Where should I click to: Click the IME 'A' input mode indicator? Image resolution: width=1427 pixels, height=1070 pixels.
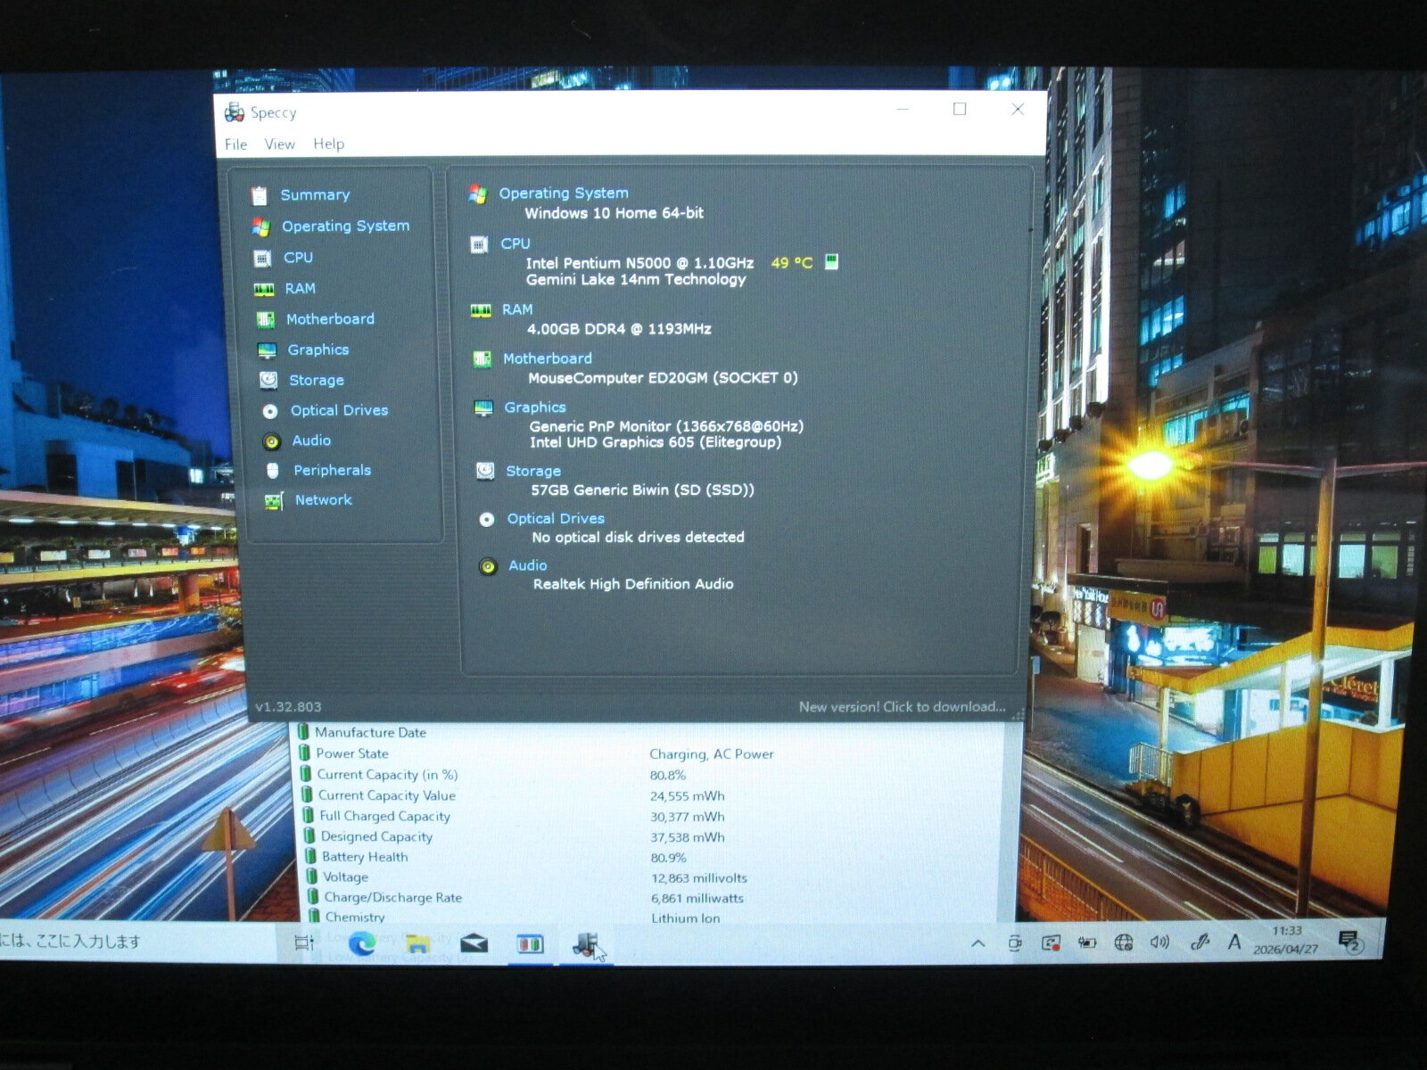[1234, 942]
